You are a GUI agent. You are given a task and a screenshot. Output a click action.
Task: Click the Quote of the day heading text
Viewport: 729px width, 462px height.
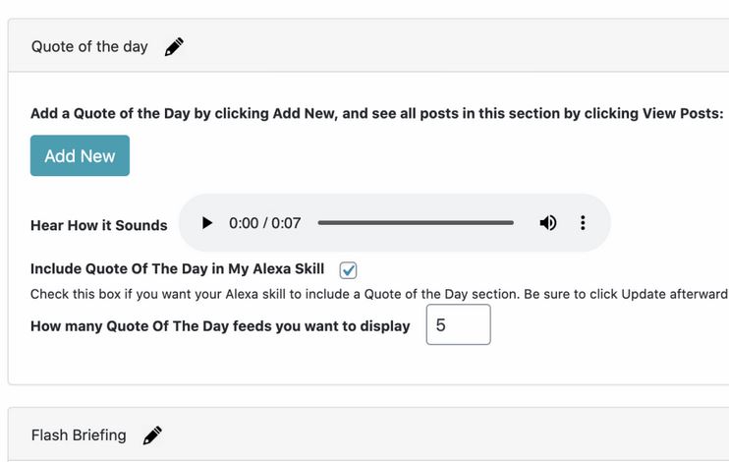tap(89, 47)
